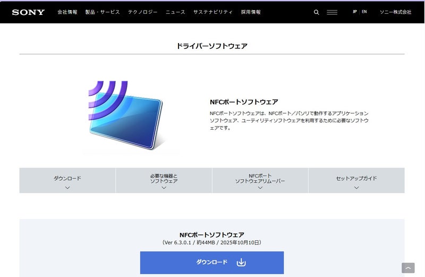Jump to ダウンロード section
Screen dimensions: 425x277
tap(67, 181)
